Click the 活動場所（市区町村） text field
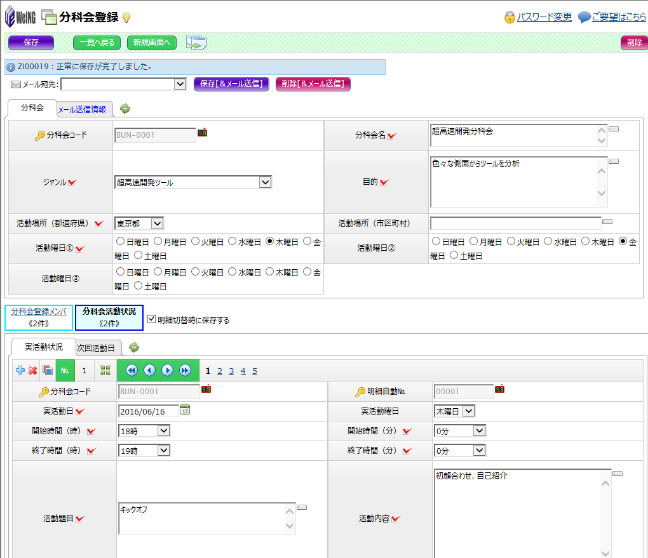This screenshot has width=648, height=558. (x=515, y=223)
